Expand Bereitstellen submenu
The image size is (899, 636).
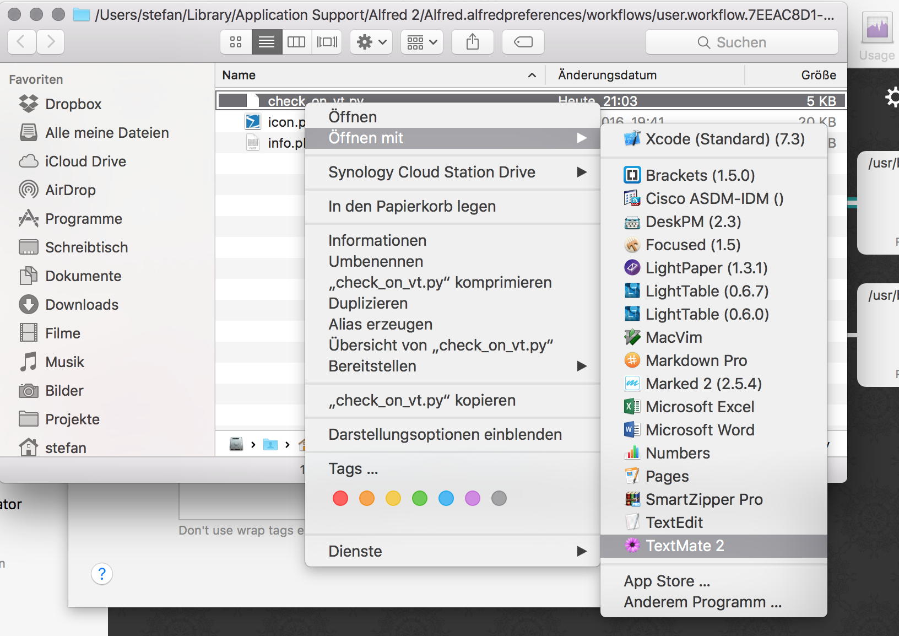(452, 366)
